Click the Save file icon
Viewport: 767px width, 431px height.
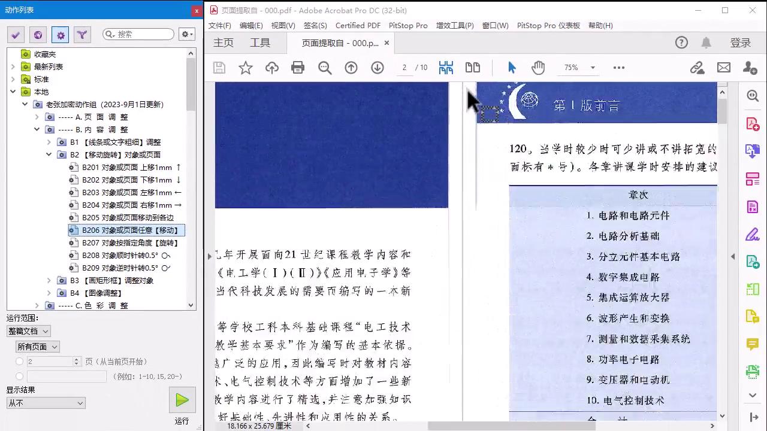(219, 67)
